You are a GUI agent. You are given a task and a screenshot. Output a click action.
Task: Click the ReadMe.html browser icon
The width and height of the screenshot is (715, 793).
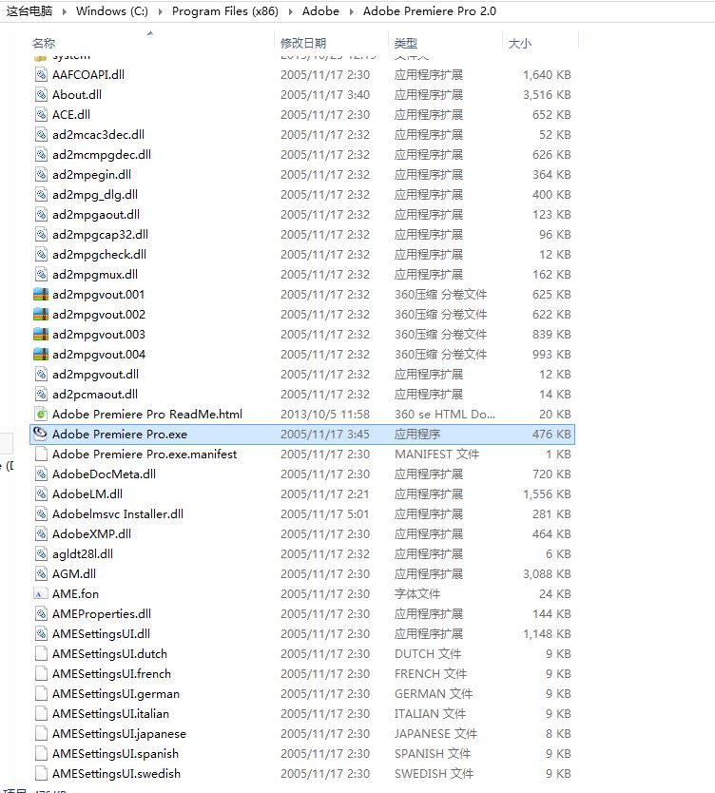coord(41,415)
